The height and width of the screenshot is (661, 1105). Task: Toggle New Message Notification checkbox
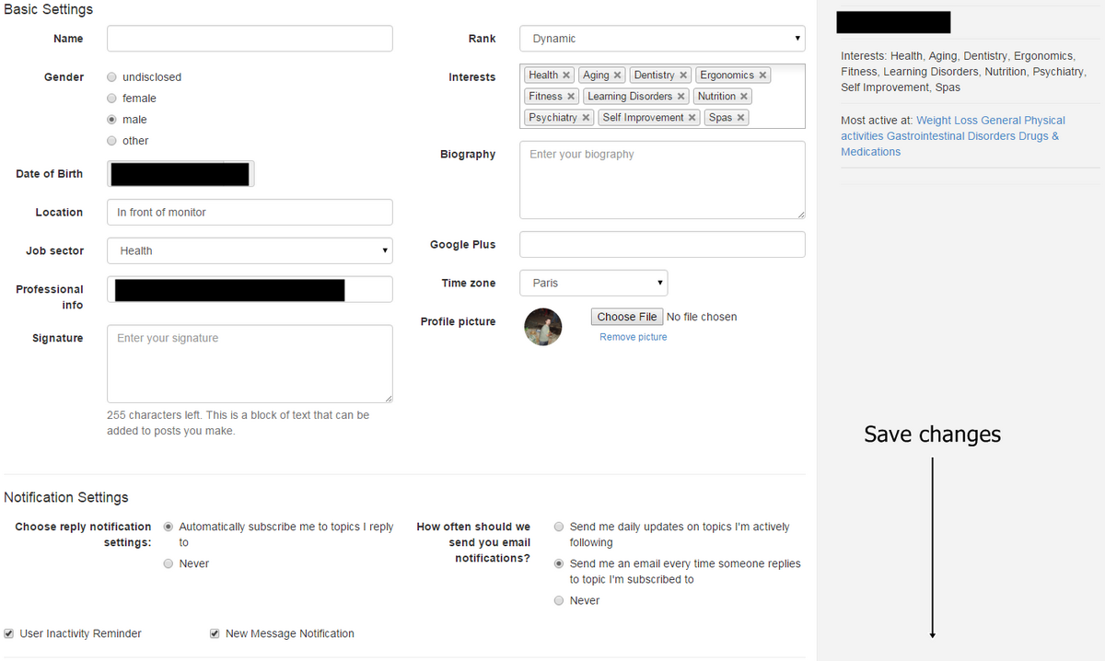tap(215, 634)
